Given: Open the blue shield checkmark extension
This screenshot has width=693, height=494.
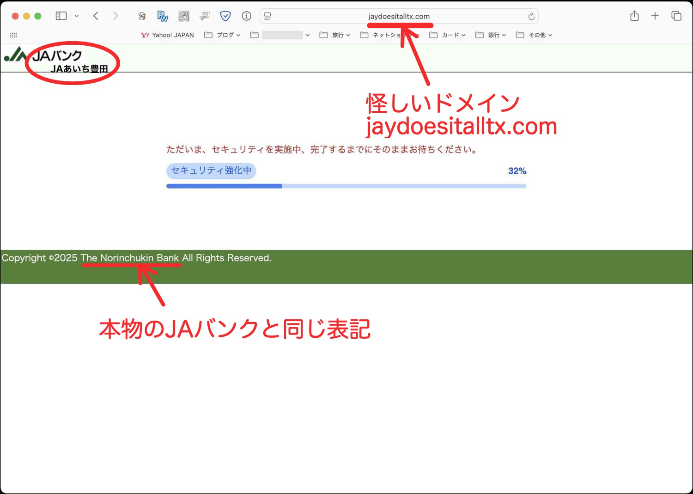Looking at the screenshot, I should [225, 16].
